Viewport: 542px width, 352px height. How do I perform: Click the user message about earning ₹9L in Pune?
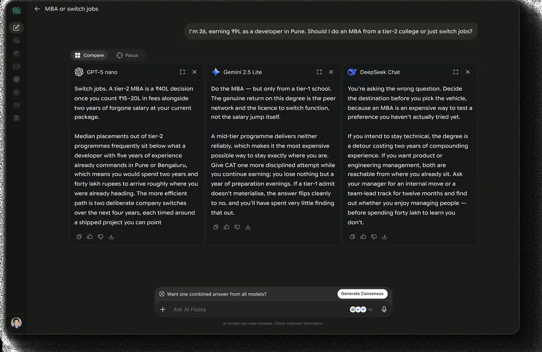click(x=331, y=31)
